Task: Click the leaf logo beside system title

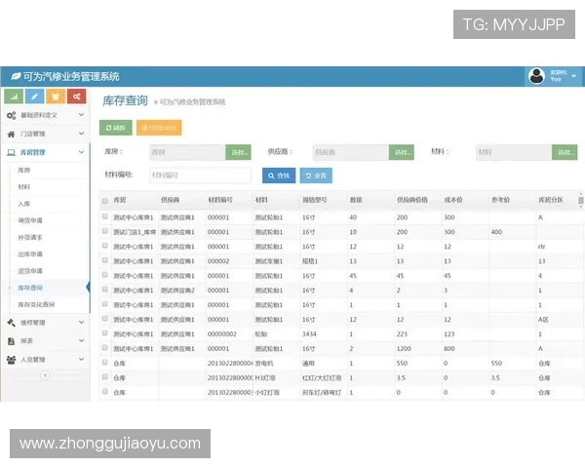Action: (16, 76)
